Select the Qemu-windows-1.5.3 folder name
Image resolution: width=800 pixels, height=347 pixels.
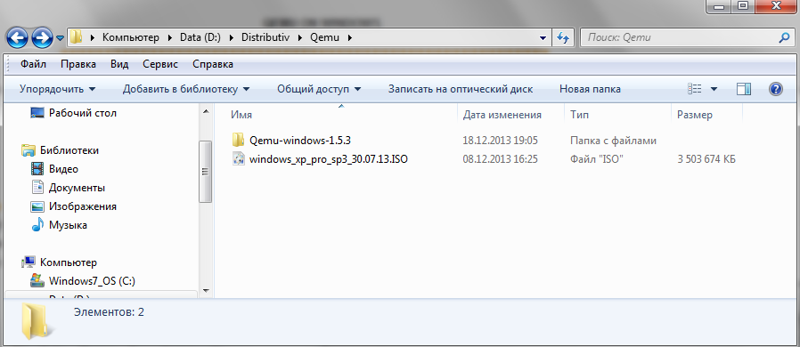pos(300,140)
